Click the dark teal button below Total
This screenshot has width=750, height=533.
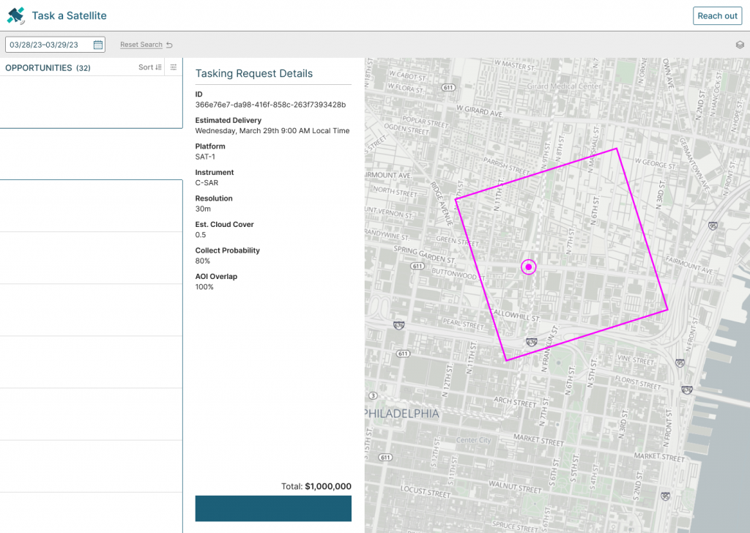273,508
